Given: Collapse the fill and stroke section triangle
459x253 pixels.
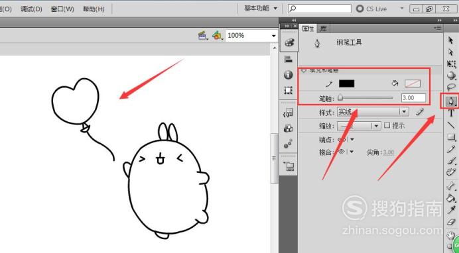Looking at the screenshot, I should click(x=304, y=71).
